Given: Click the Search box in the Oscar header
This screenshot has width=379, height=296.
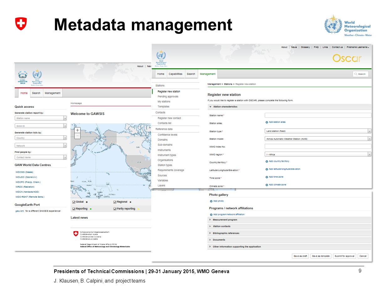Looking at the screenshot, I should click(x=361, y=74).
